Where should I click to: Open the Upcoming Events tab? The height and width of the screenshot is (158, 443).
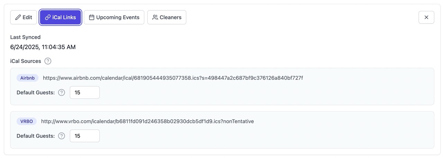click(114, 17)
